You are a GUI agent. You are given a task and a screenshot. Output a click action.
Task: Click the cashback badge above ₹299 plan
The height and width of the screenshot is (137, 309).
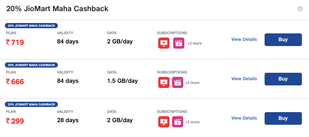31,104
